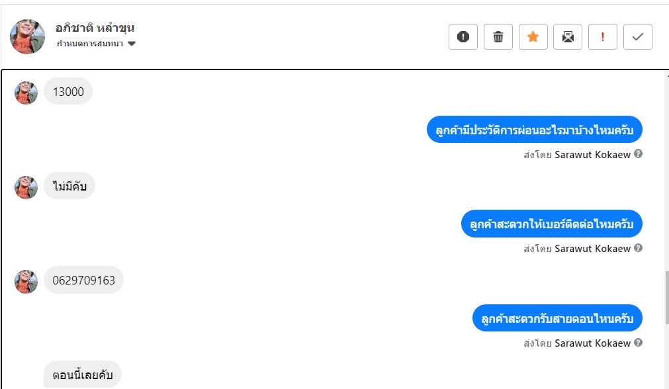
Task: Click the dropdown arrow beside กำหนดการสนทนา
Action: pos(132,44)
